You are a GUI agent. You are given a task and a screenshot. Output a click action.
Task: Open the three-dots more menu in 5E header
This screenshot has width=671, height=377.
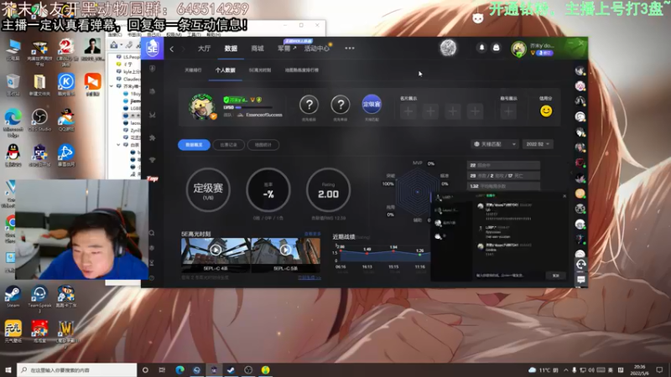(350, 49)
